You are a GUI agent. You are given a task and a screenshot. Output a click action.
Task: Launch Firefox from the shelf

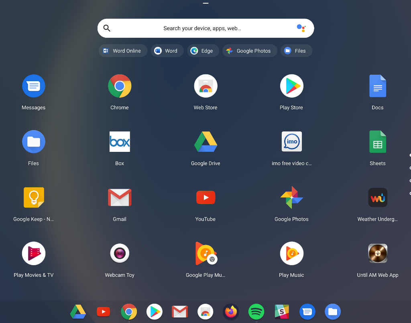[231, 312]
